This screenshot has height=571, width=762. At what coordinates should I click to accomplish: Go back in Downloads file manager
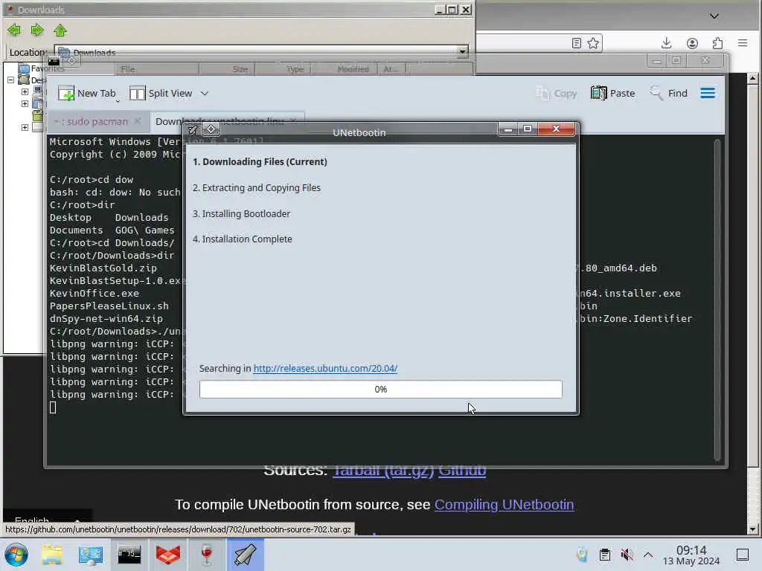tap(14, 30)
